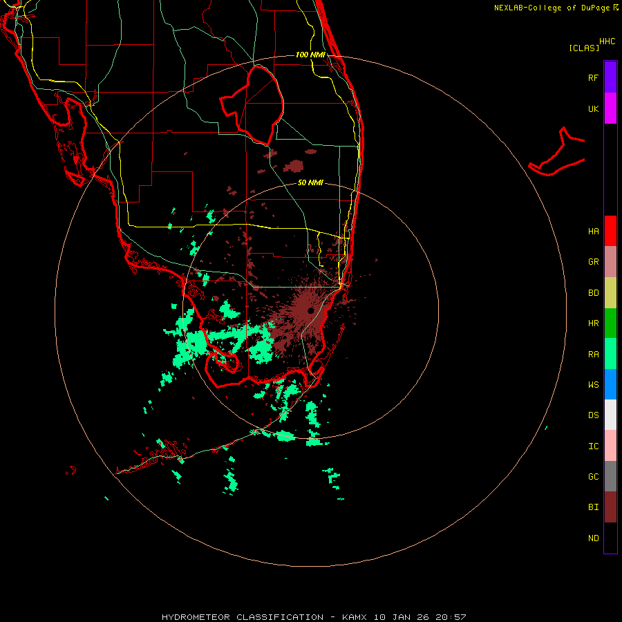Image resolution: width=622 pixels, height=622 pixels.
Task: Click the WS legend label
Action: pos(593,385)
